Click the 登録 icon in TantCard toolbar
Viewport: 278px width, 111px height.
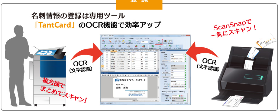tap(104, 42)
